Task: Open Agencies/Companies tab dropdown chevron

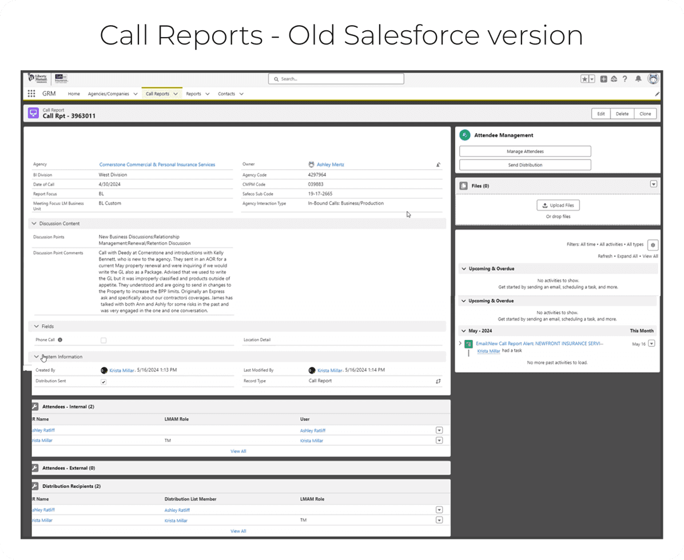Action: (x=135, y=94)
